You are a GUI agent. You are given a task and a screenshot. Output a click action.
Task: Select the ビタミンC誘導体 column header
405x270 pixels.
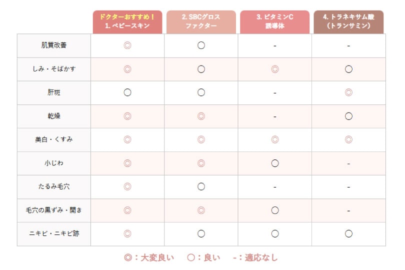[275, 22]
